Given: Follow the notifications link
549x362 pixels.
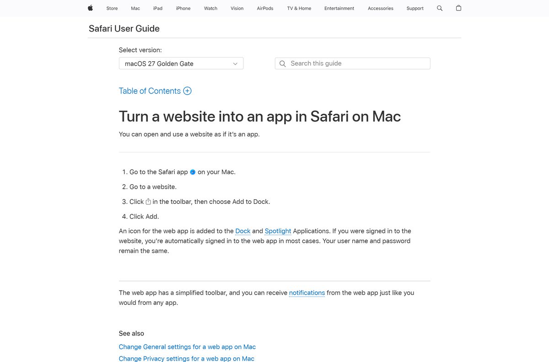Looking at the screenshot, I should pos(307,293).
